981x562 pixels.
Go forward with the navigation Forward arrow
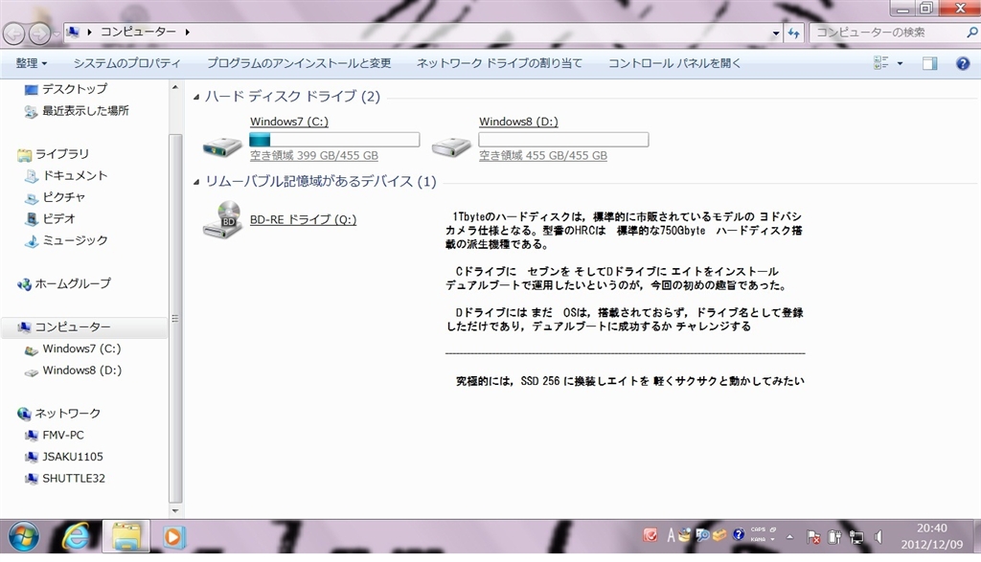click(x=39, y=34)
